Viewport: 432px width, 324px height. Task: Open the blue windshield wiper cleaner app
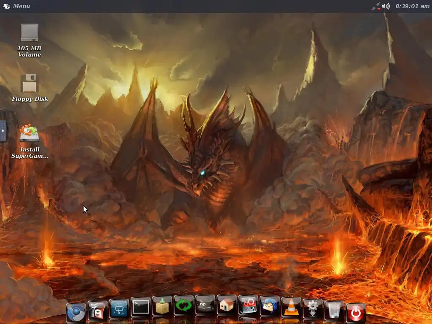pyautogui.click(x=119, y=308)
